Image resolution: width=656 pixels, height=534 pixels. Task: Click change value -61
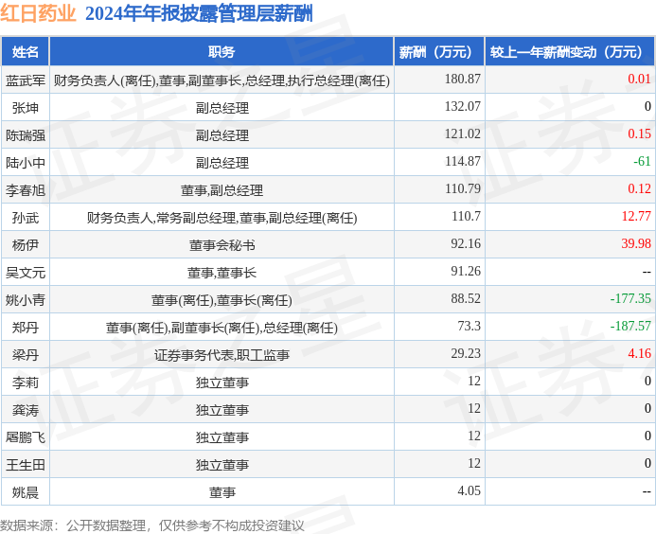coord(642,161)
